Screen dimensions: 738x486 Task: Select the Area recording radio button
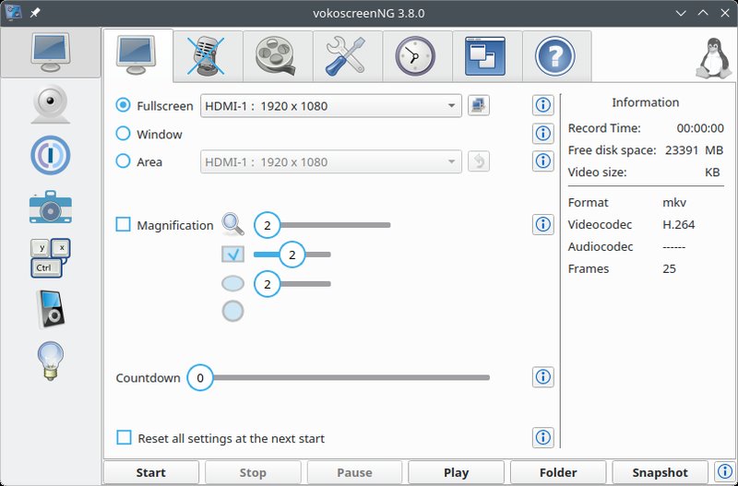tap(123, 161)
